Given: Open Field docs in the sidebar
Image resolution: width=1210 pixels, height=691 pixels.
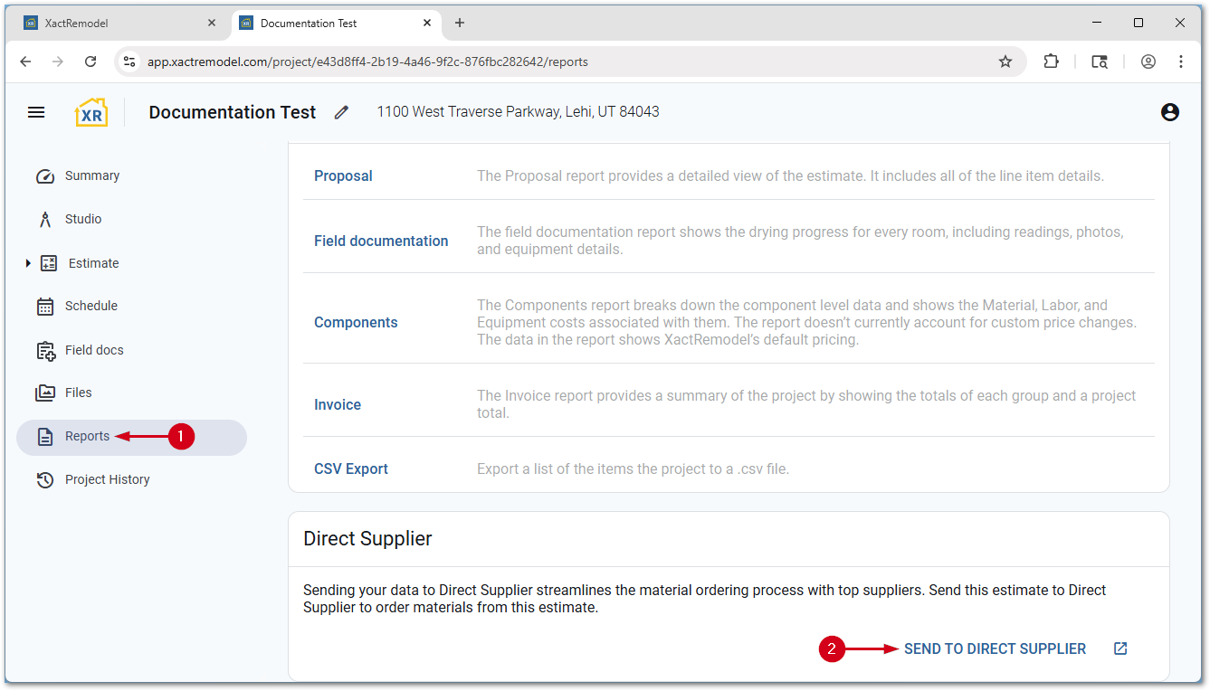Looking at the screenshot, I should coord(94,350).
